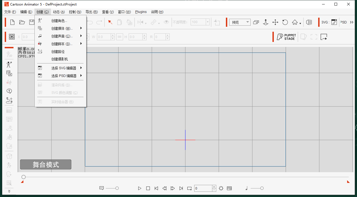This screenshot has height=197, width=357.
Task: Select the camera zoom (Z-move) tool
Action: click(266, 22)
